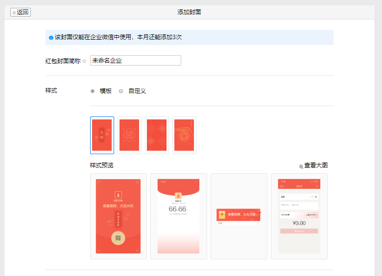Focus the 红包封面简称 name input field
The width and height of the screenshot is (382, 276).
[135, 61]
